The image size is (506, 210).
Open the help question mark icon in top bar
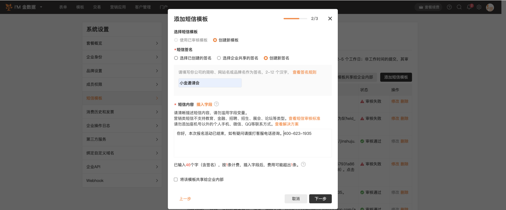click(449, 7)
